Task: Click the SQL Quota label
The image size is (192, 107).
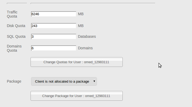Action: (x=16, y=36)
